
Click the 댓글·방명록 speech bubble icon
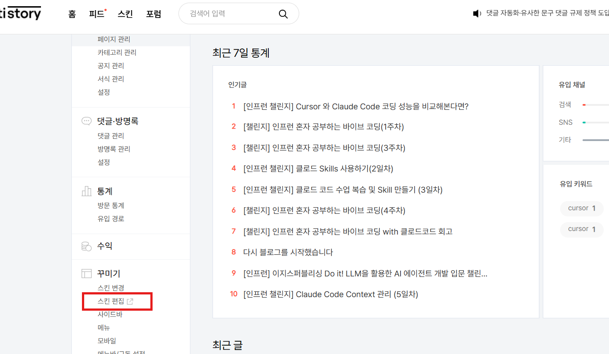[87, 121]
